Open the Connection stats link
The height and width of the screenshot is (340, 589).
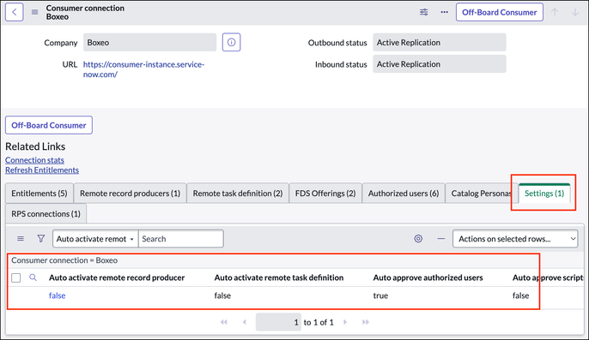[x=34, y=160]
